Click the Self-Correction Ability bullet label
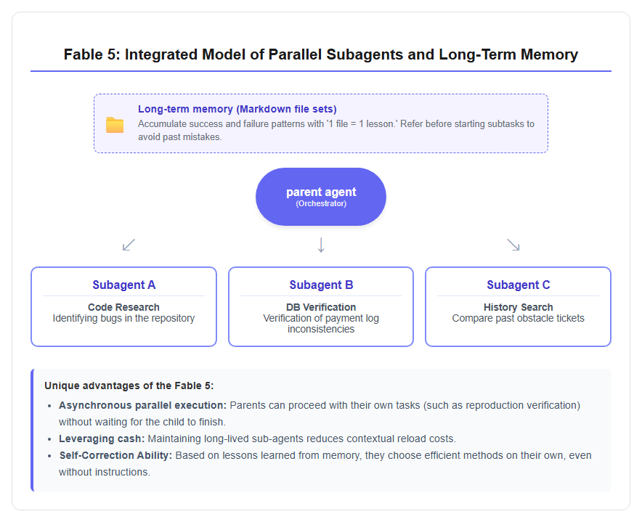642x522 pixels. click(x=115, y=455)
